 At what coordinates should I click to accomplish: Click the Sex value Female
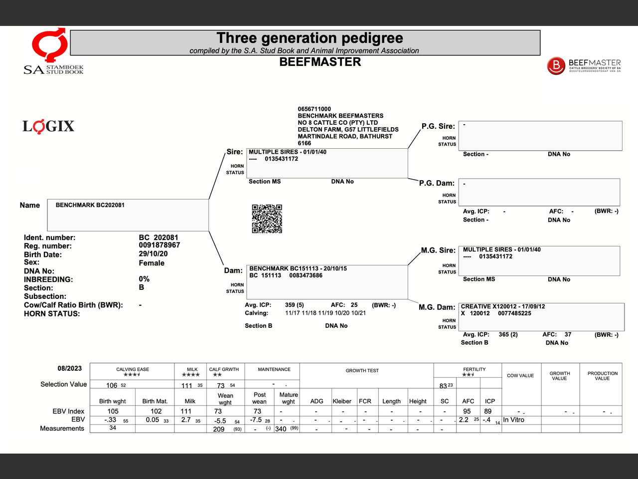click(152, 263)
